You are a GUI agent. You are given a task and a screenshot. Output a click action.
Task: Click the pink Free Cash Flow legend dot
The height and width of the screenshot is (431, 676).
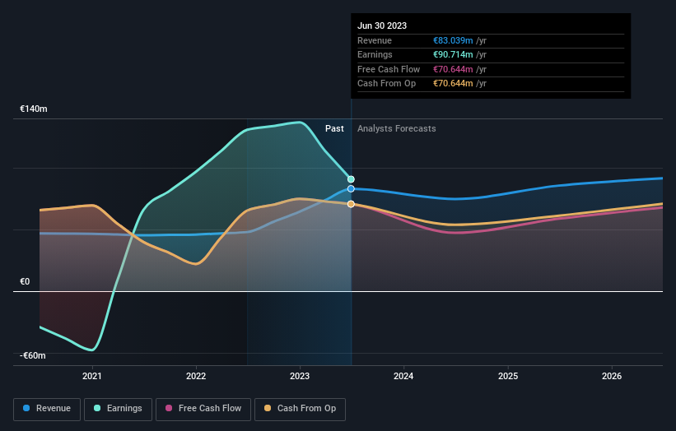pos(169,408)
